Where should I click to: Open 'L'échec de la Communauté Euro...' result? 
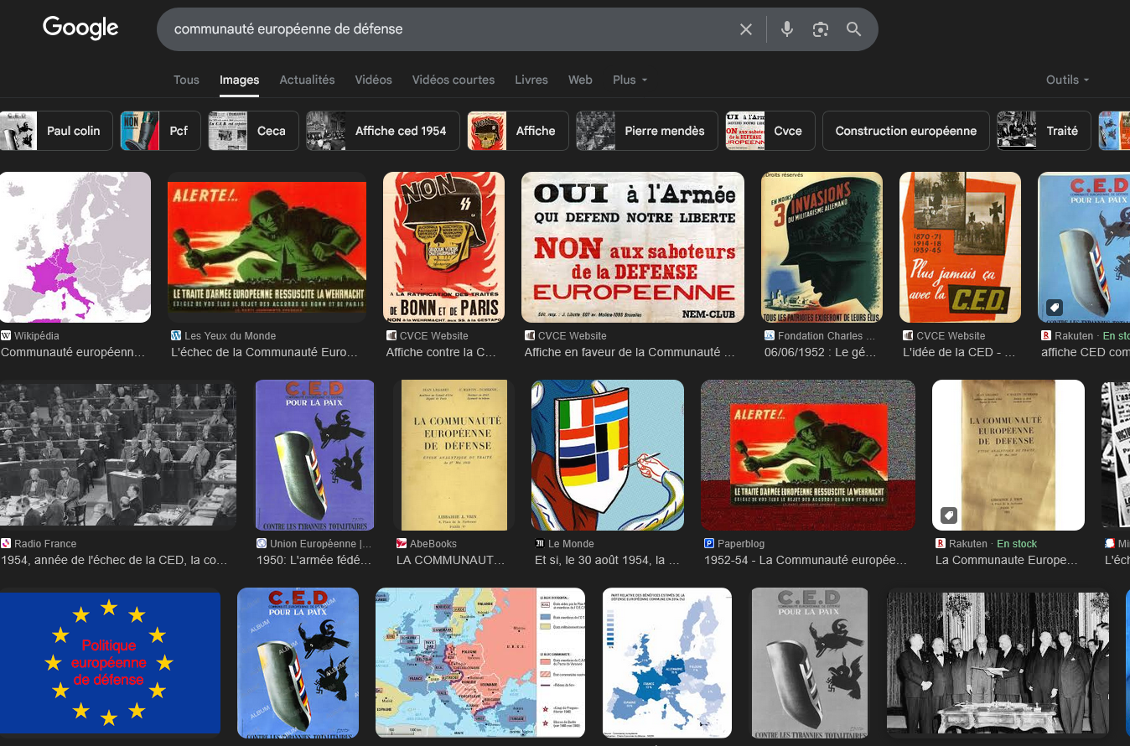(x=265, y=353)
